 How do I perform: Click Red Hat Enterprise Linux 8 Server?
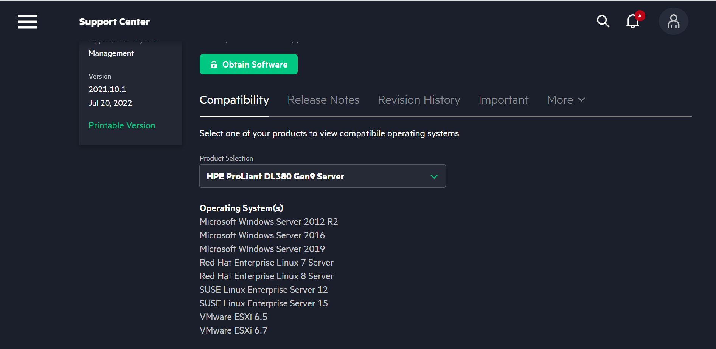(266, 276)
